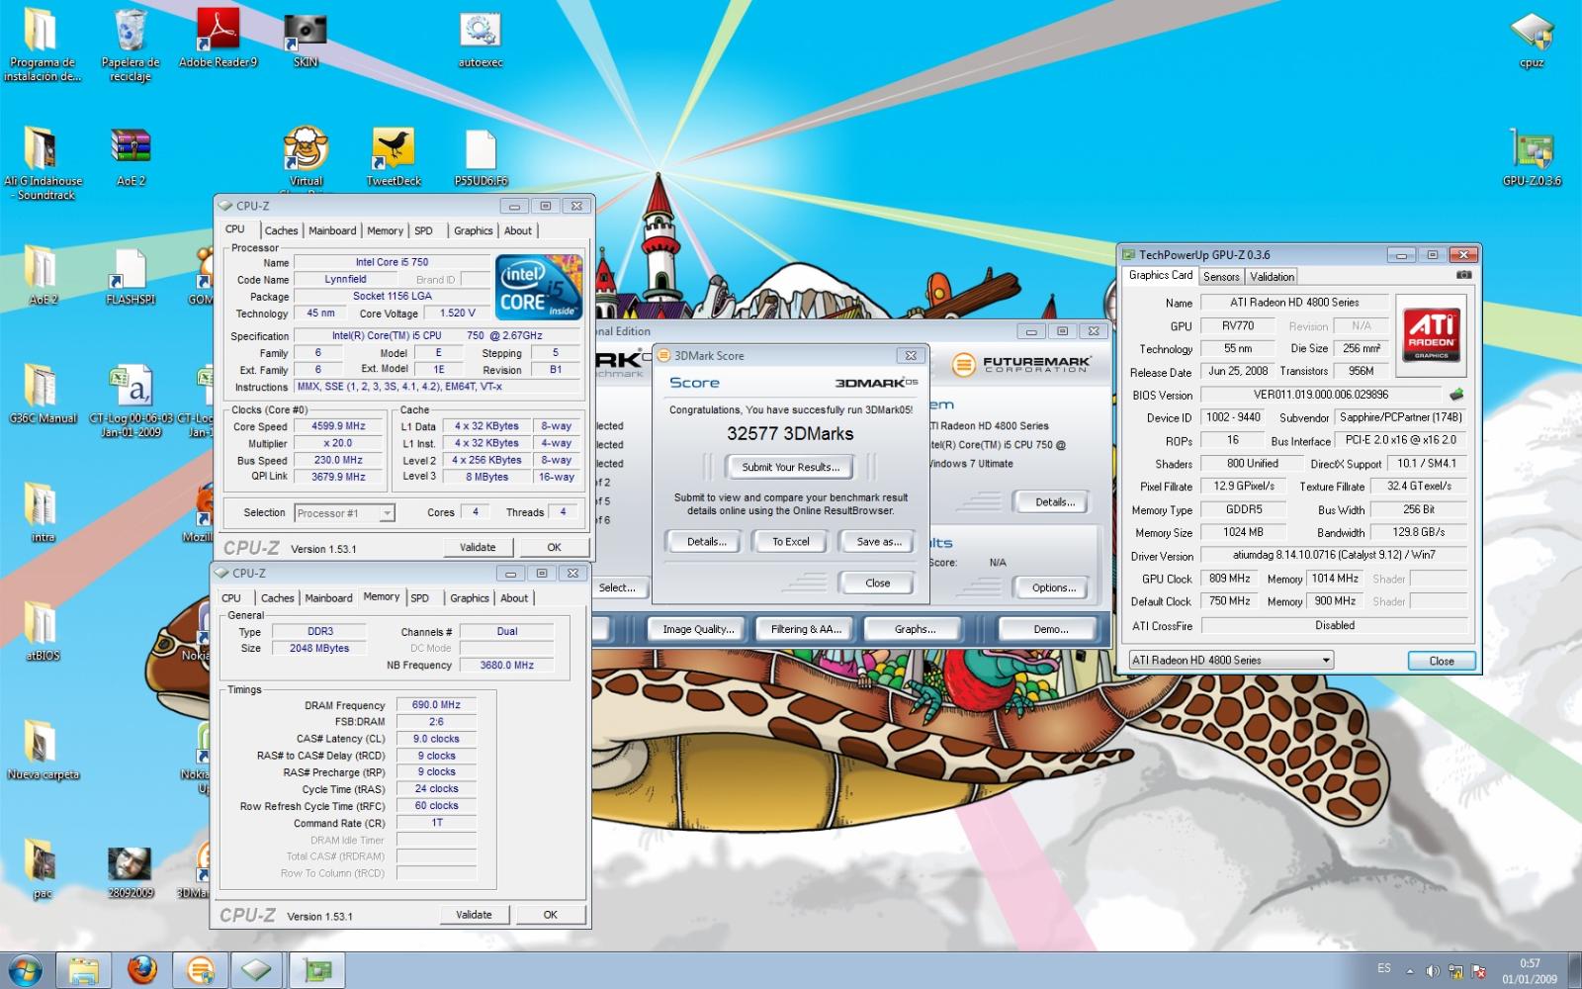
Task: Open the TweetDeck desktop shortcut
Action: pyautogui.click(x=394, y=156)
